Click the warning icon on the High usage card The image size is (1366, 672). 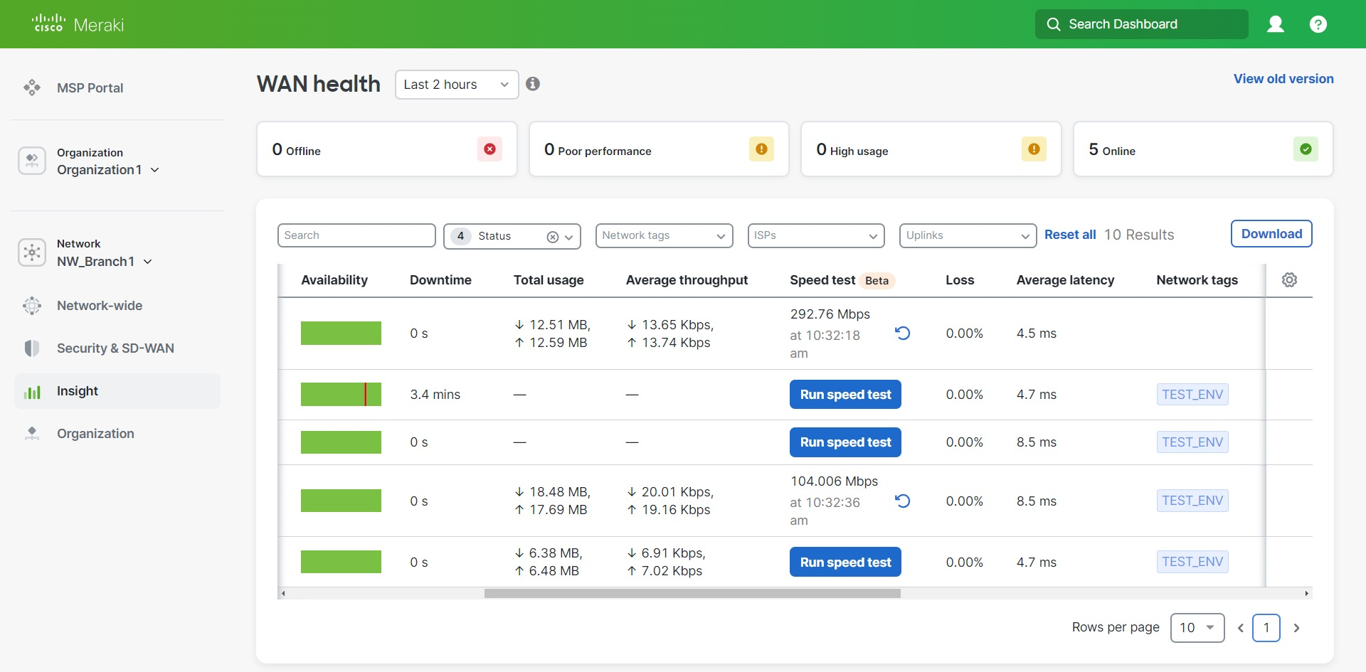pos(1034,149)
